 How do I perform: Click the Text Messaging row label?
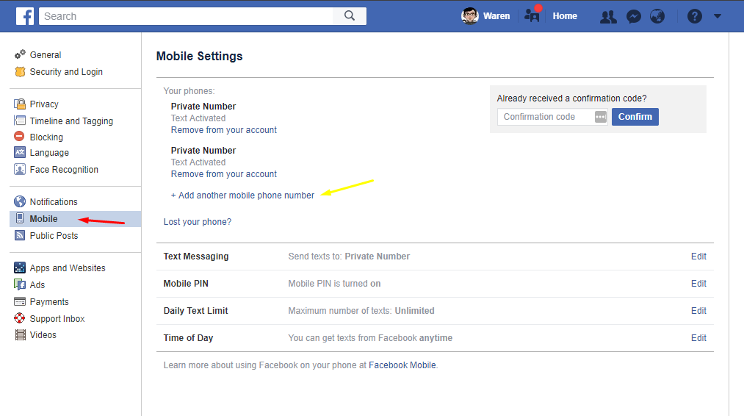click(x=196, y=257)
